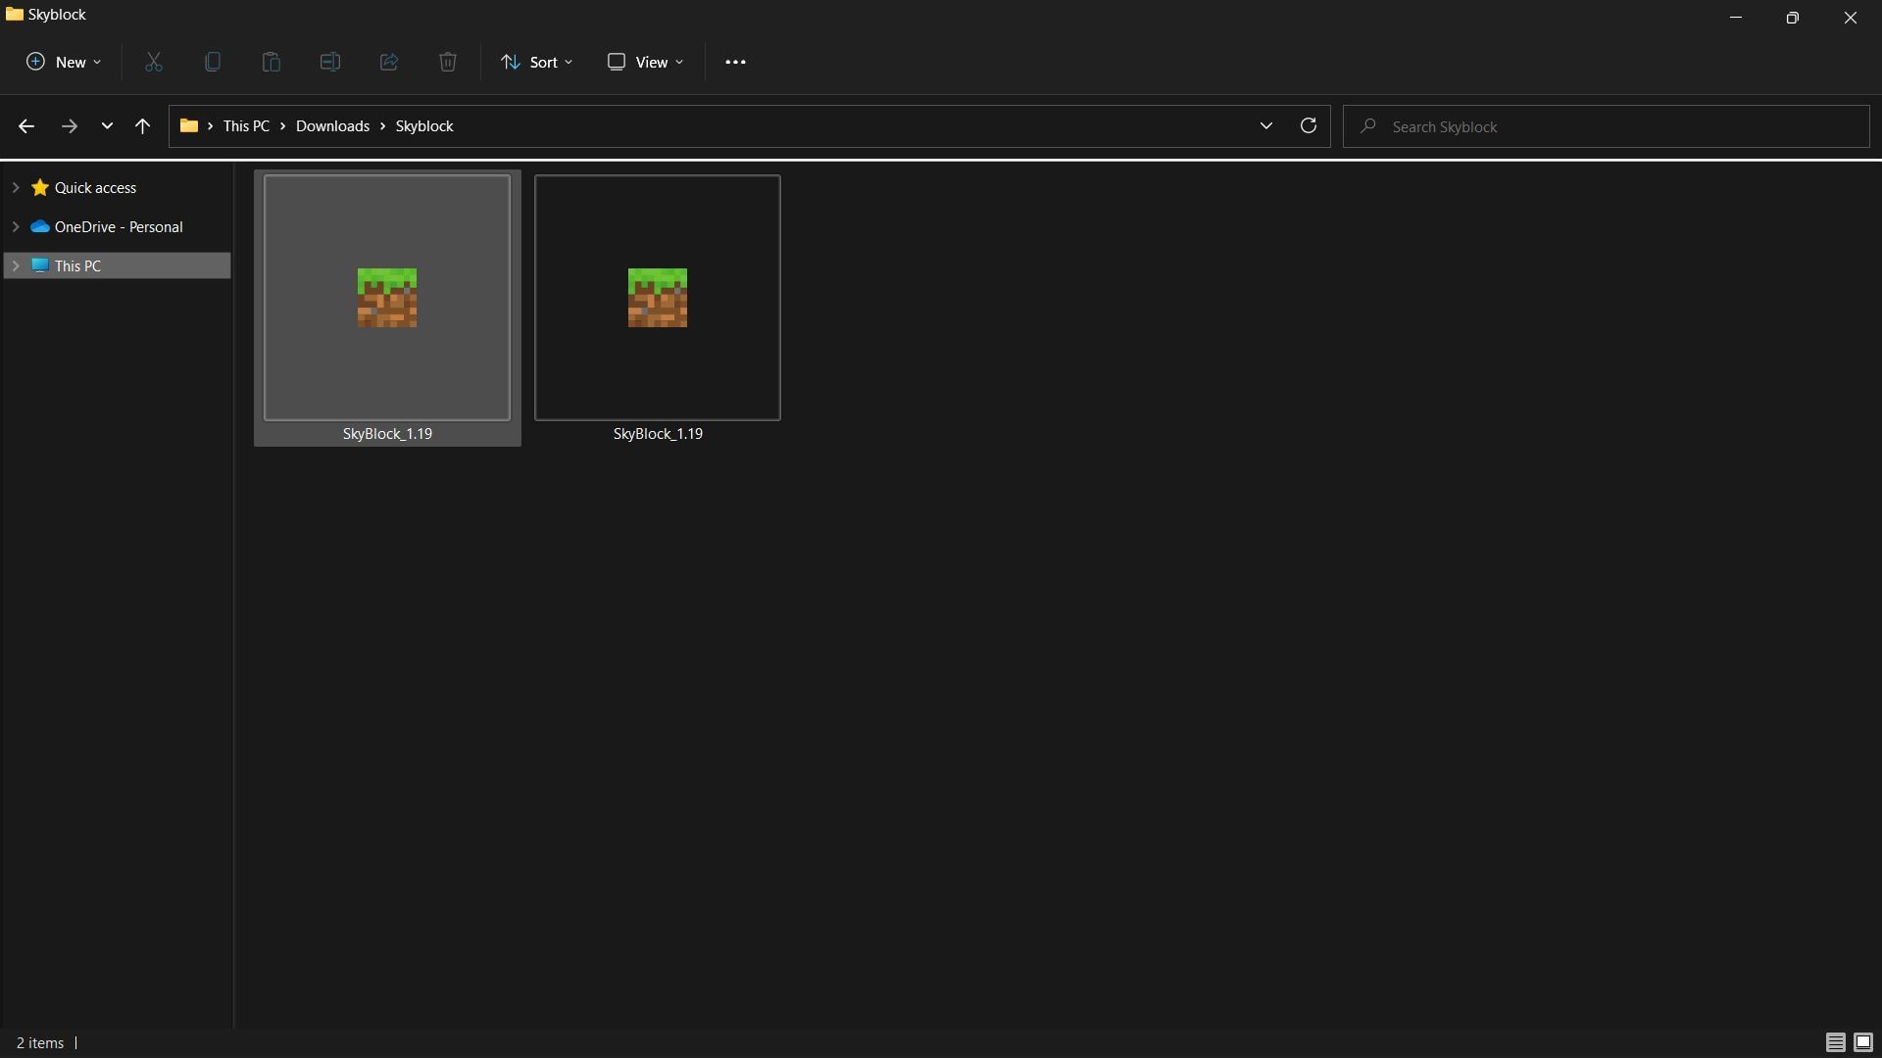This screenshot has height=1058, width=1882.
Task: Expand chevron after This PC breadcrumb
Action: coord(283,126)
